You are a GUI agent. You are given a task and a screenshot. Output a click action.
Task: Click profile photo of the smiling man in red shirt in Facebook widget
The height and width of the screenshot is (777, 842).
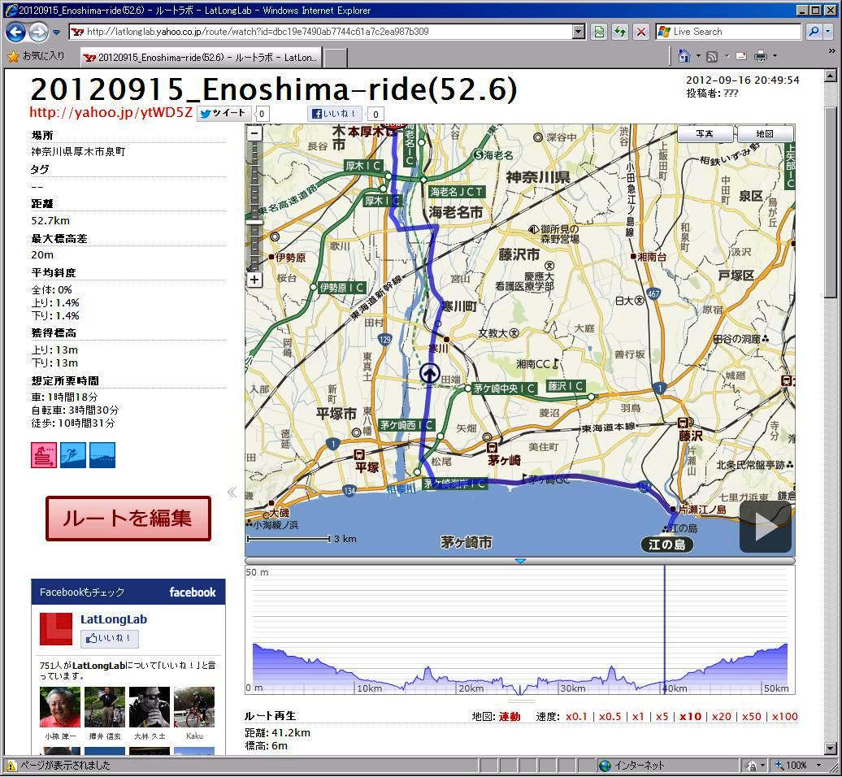tap(60, 707)
